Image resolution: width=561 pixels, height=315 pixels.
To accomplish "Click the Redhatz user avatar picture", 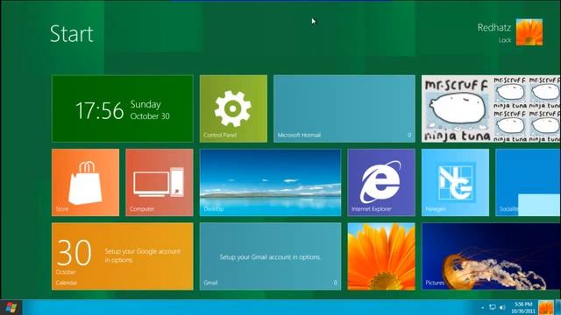I will click(x=529, y=32).
